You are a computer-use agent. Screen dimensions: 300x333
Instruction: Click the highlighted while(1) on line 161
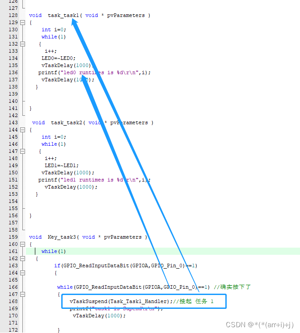click(x=54, y=252)
